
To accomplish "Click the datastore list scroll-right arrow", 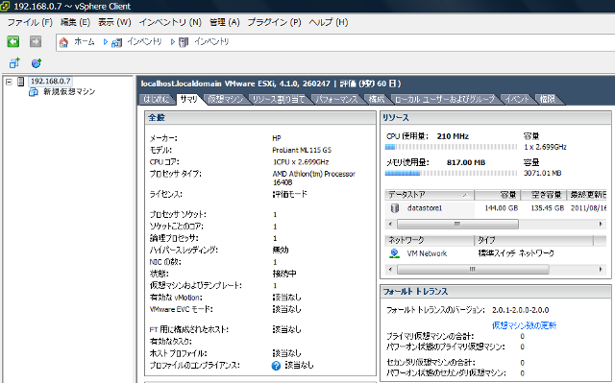I will coord(601,224).
